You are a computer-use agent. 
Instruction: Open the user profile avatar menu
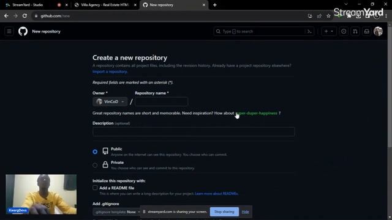pyautogui.click(x=378, y=31)
